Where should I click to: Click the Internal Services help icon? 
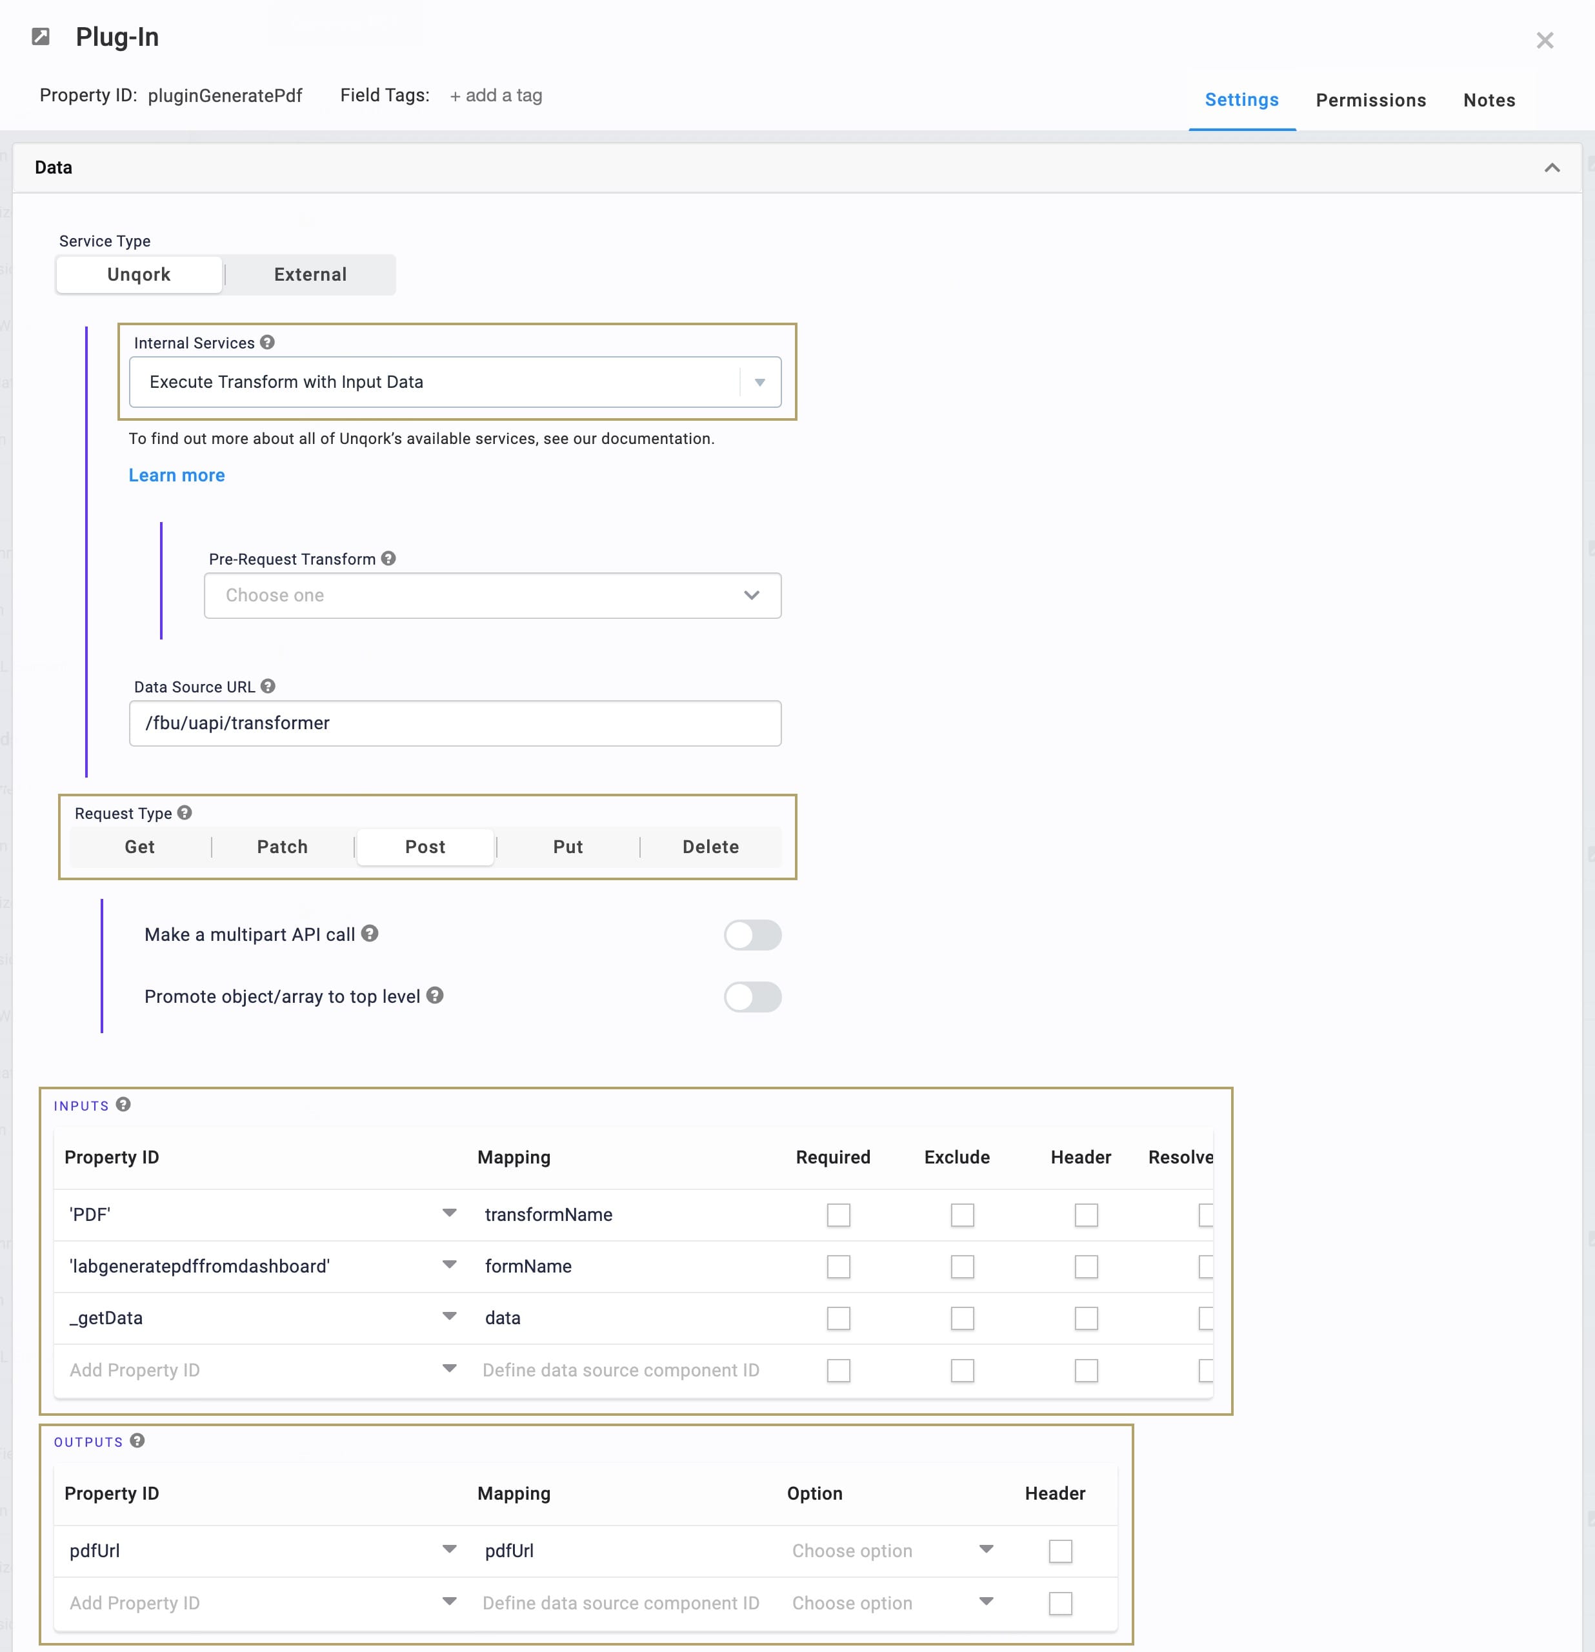coord(267,342)
